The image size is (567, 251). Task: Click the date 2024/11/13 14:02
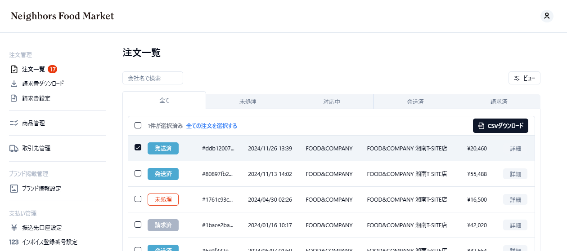pyautogui.click(x=270, y=174)
